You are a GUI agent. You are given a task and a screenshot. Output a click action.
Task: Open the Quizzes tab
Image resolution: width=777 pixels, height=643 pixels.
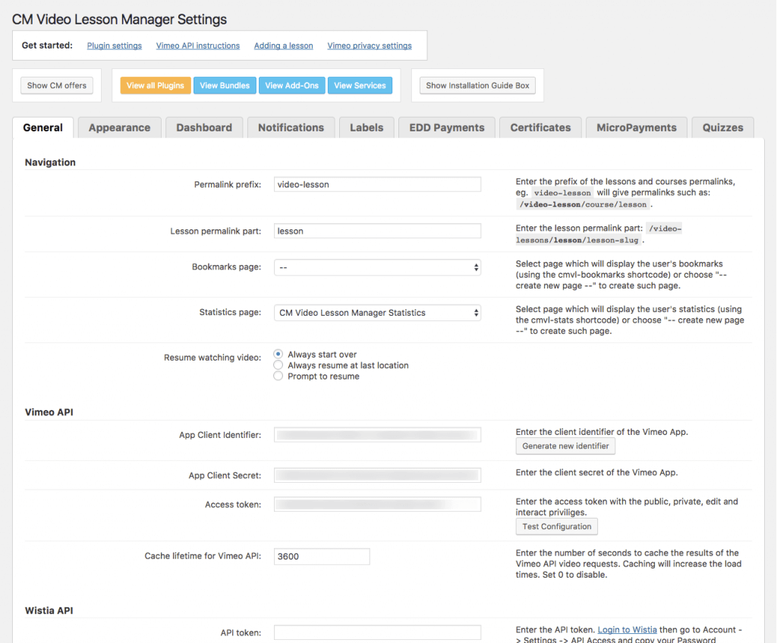pos(722,128)
